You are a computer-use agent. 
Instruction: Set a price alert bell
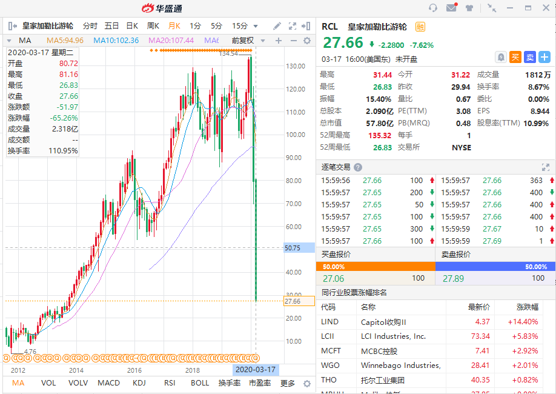tap(501, 57)
